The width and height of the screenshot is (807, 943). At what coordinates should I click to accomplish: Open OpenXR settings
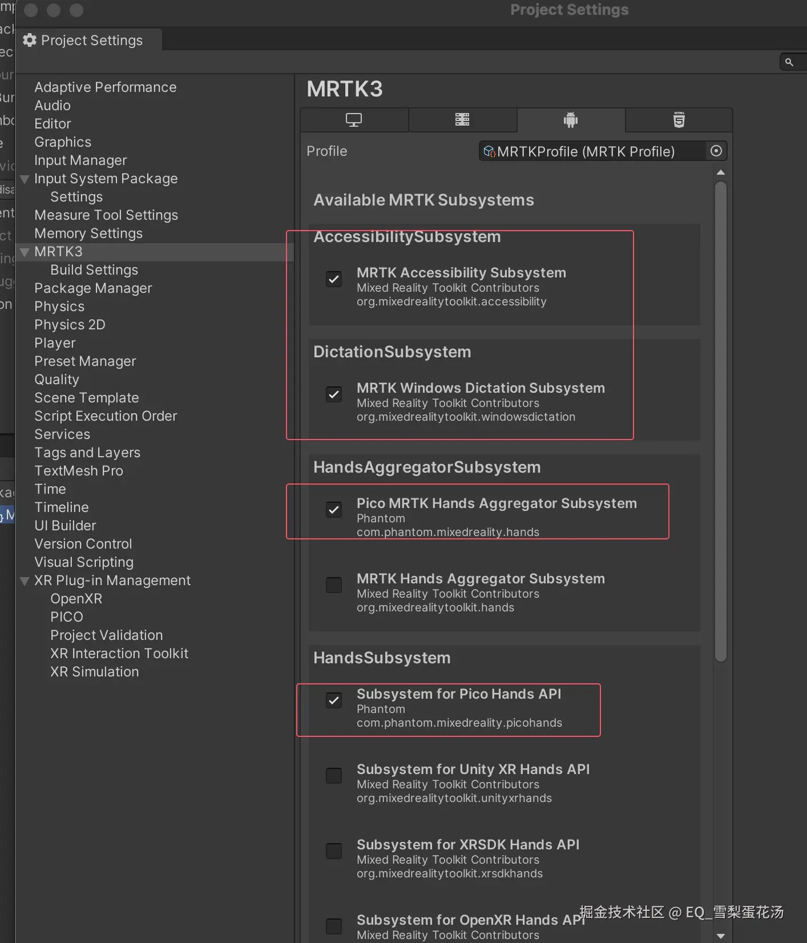pos(76,599)
